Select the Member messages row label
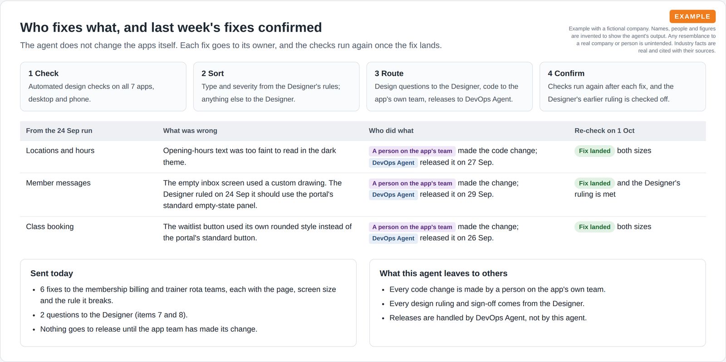Screen dimensions: 726x362 tap(58, 183)
